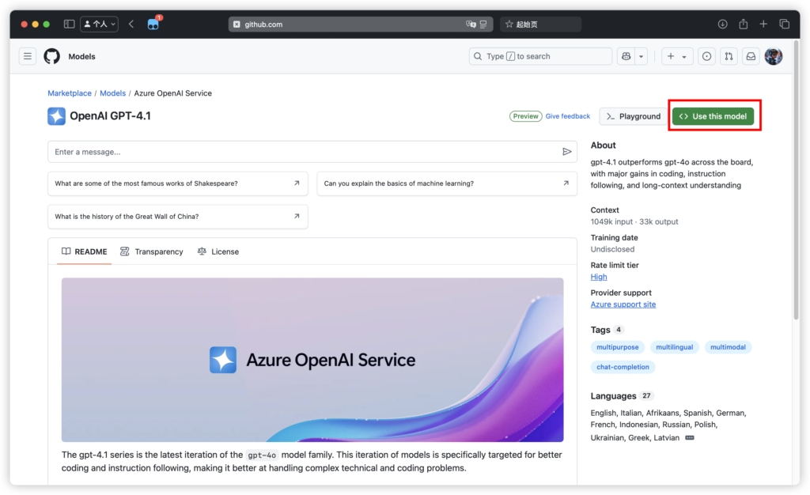Expand the Copilot dropdown arrow
This screenshot has height=495, width=810.
[641, 56]
